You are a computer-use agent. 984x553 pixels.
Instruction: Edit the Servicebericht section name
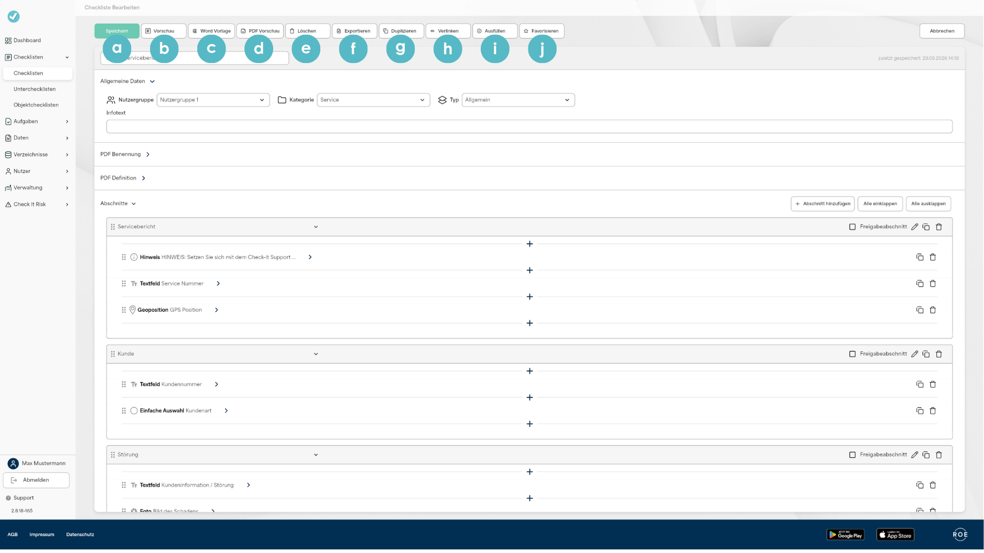click(x=914, y=227)
